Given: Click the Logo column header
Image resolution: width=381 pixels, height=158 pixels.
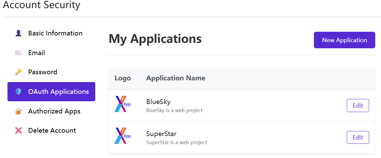Looking at the screenshot, I should (123, 78).
